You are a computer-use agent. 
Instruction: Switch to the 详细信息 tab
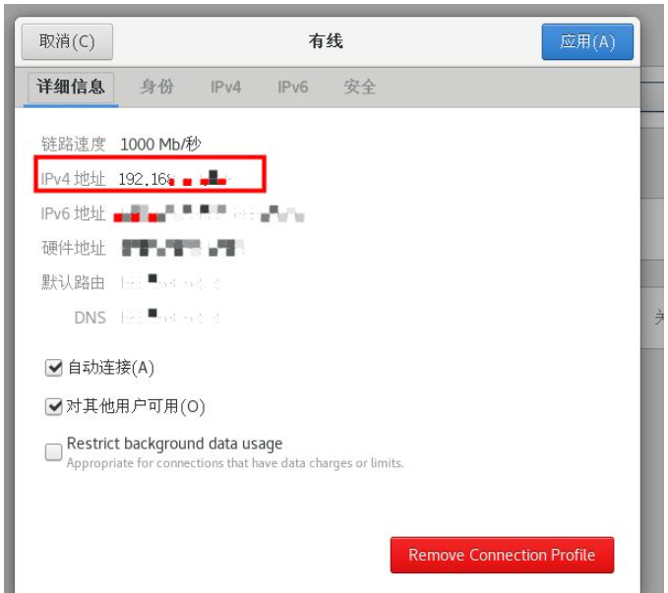[71, 87]
